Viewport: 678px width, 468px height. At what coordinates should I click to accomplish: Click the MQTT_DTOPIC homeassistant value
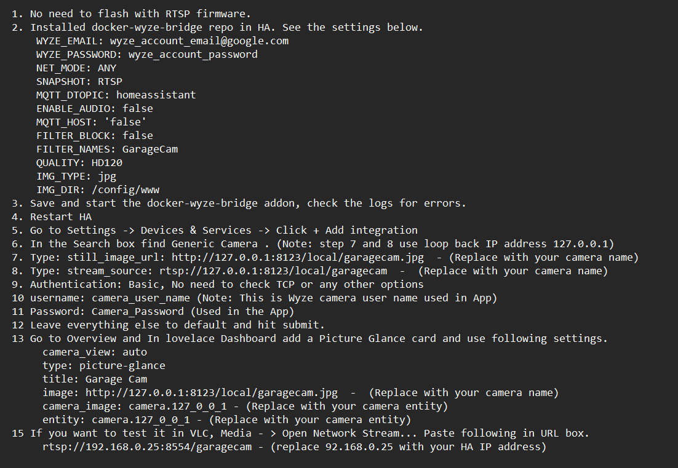156,95
